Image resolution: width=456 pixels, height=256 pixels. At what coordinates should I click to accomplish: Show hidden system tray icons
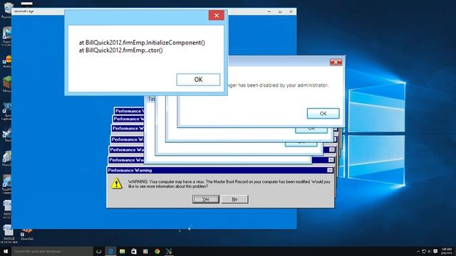(418, 251)
